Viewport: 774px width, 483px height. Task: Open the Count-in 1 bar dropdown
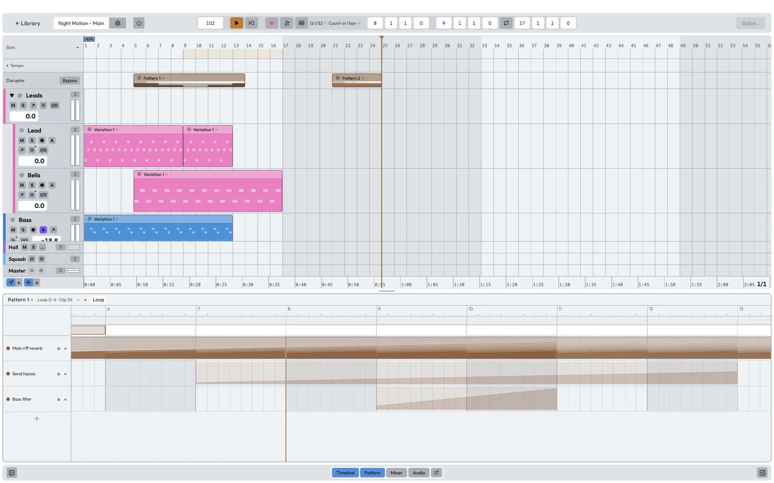(x=345, y=23)
